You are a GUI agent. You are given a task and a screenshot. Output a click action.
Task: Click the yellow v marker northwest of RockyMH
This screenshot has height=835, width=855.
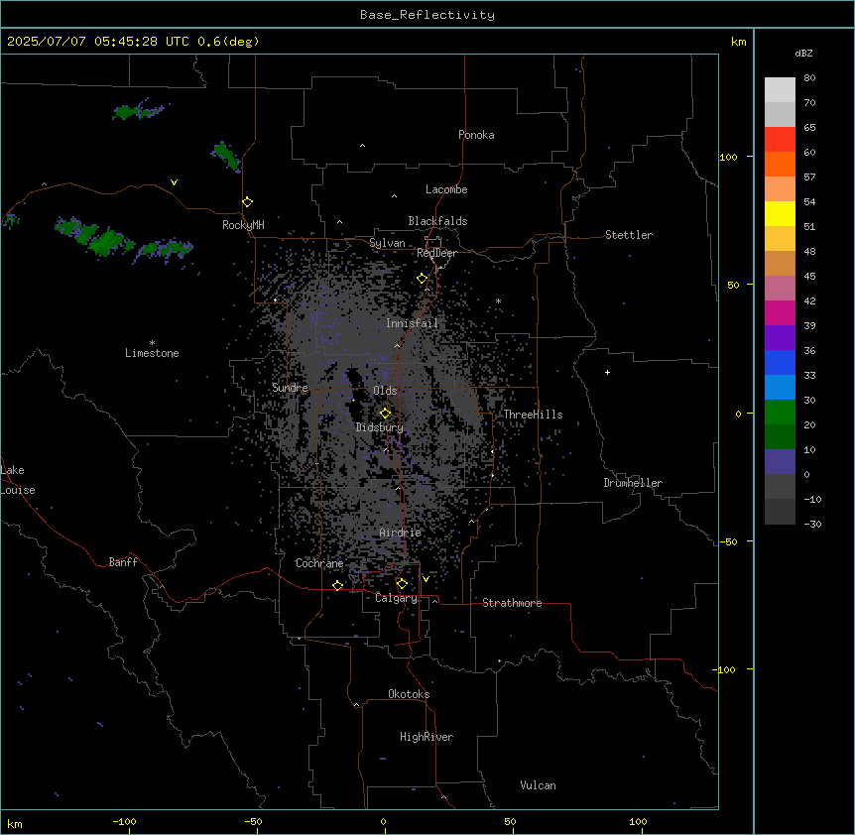[x=174, y=182]
